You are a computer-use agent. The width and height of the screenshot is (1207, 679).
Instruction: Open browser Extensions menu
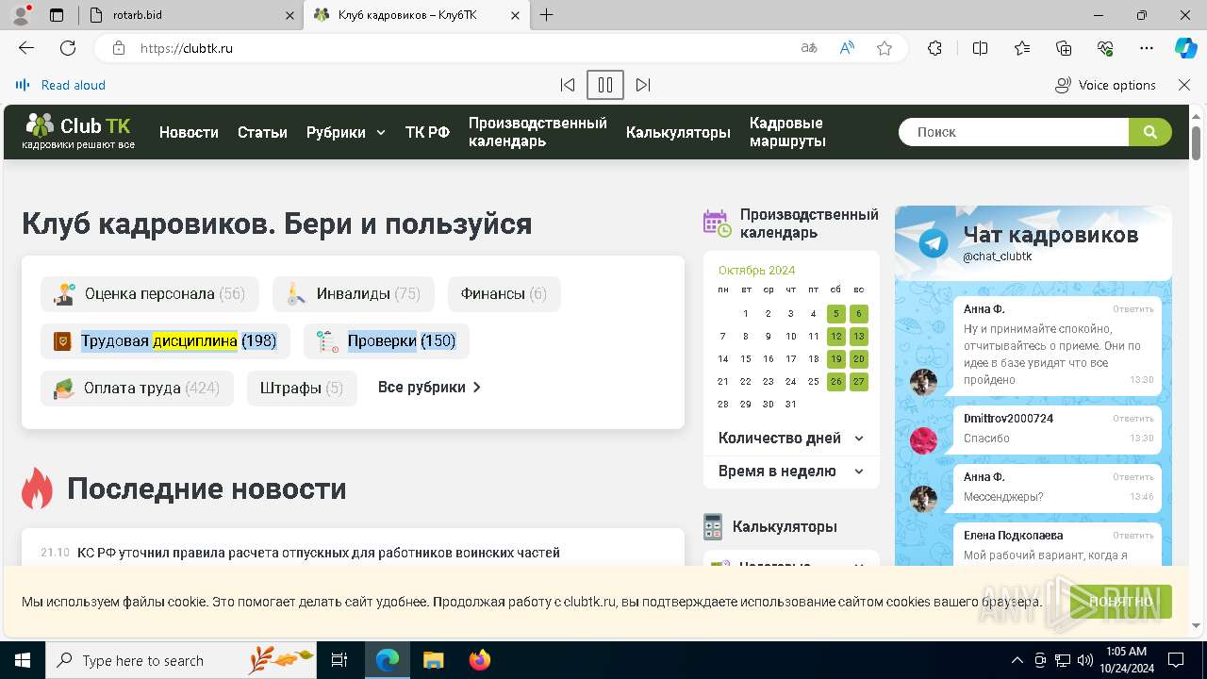pos(934,48)
